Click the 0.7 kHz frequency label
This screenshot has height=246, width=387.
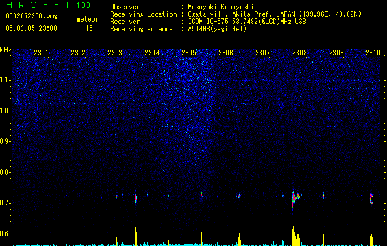coord(4,203)
